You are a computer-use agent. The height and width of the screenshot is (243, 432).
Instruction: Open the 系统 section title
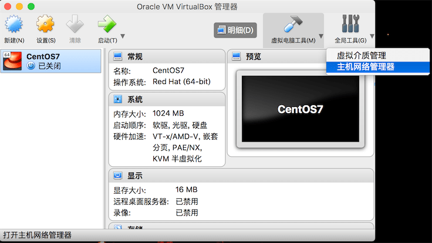point(135,99)
